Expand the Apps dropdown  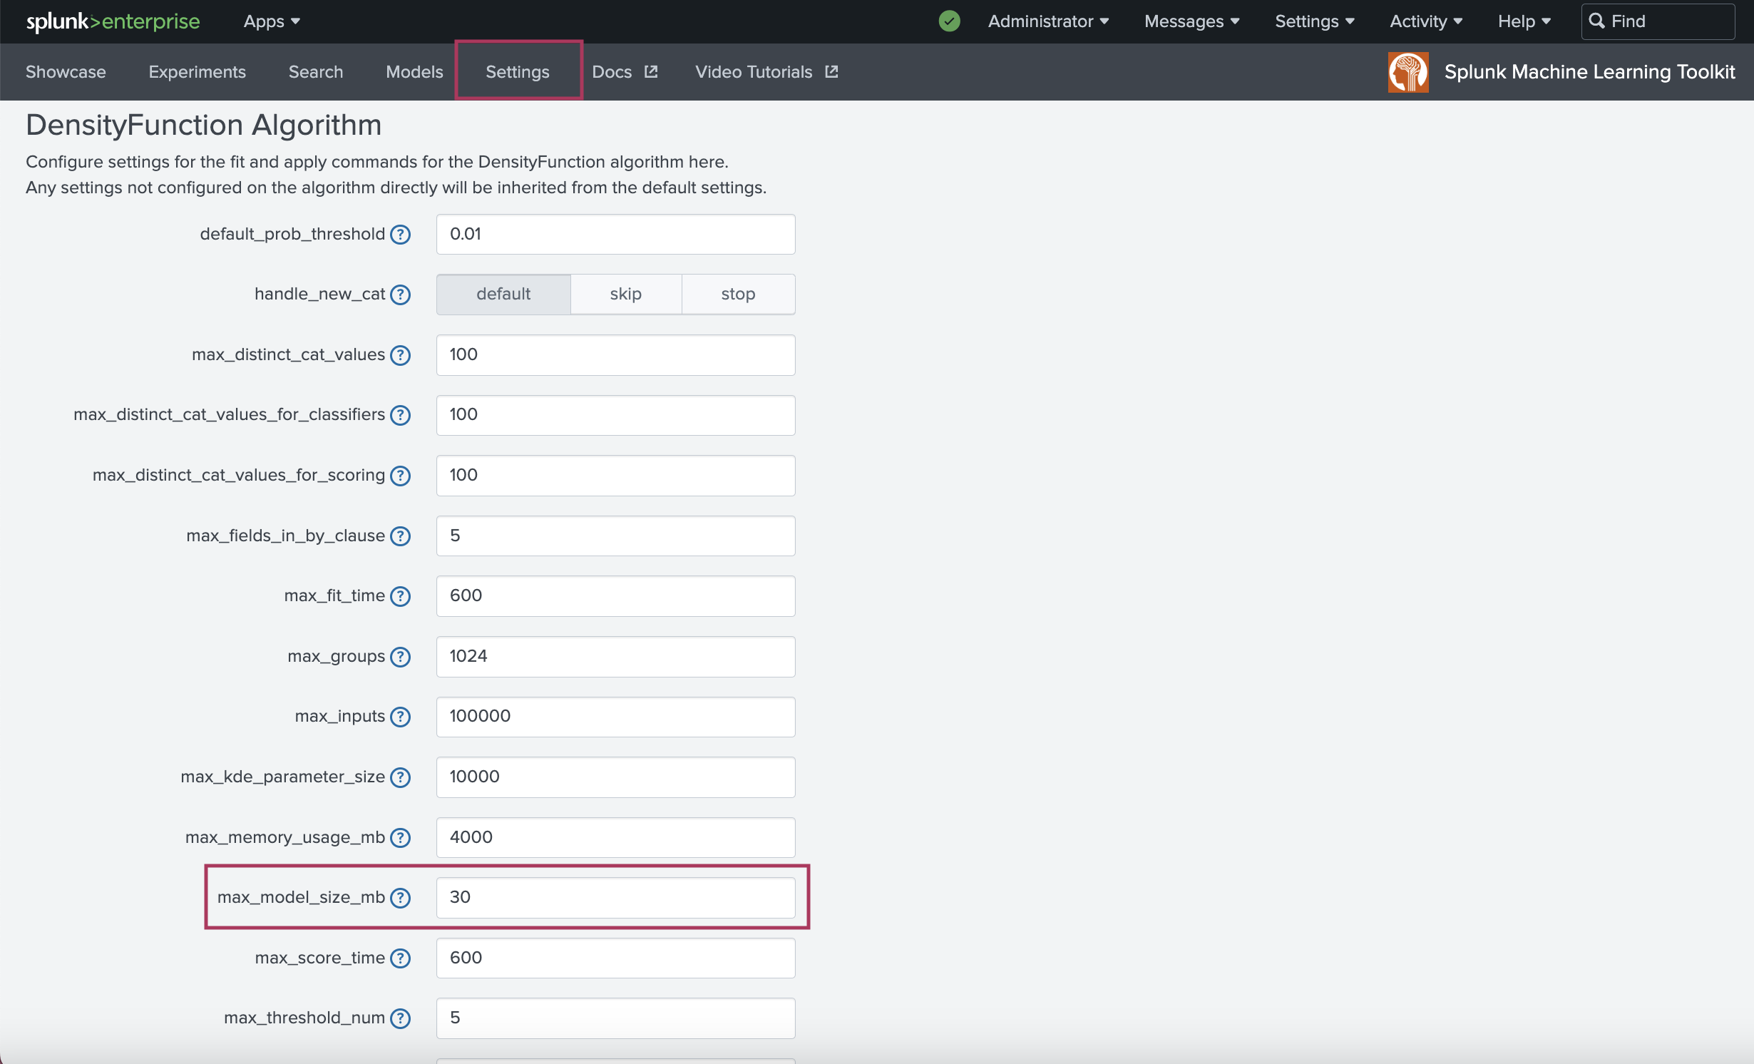click(x=272, y=21)
